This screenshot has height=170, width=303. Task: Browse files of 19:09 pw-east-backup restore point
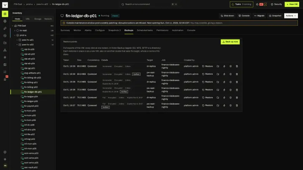[218, 74]
